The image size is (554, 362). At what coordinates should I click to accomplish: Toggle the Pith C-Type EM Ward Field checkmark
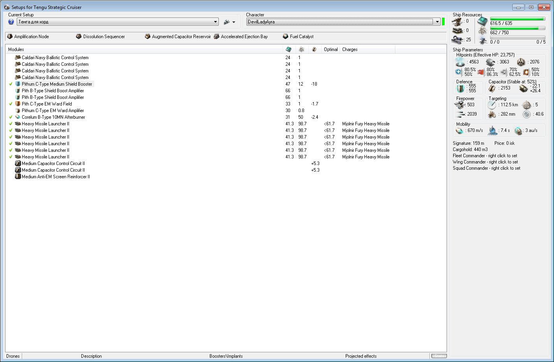click(11, 104)
